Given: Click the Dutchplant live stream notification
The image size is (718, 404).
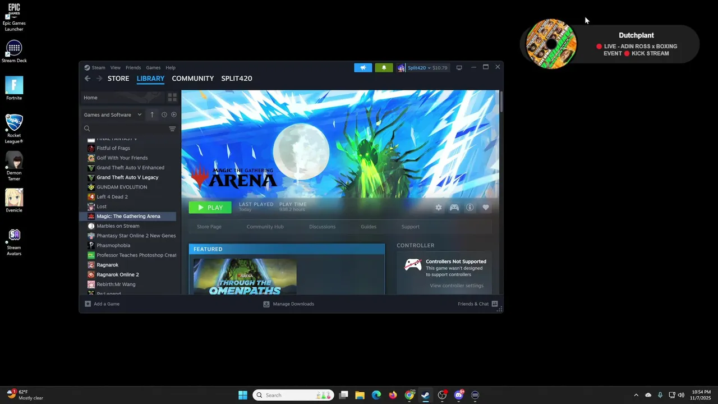Looking at the screenshot, I should 610,44.
